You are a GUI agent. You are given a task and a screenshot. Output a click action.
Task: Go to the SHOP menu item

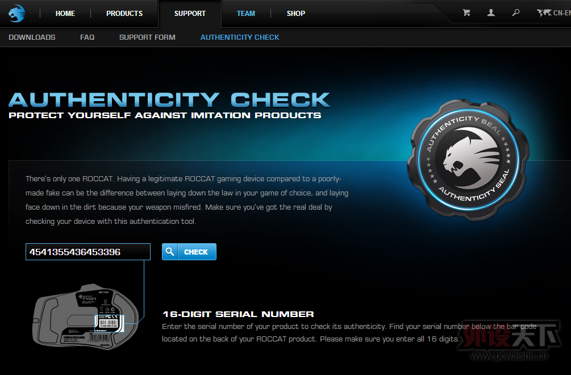click(x=295, y=14)
